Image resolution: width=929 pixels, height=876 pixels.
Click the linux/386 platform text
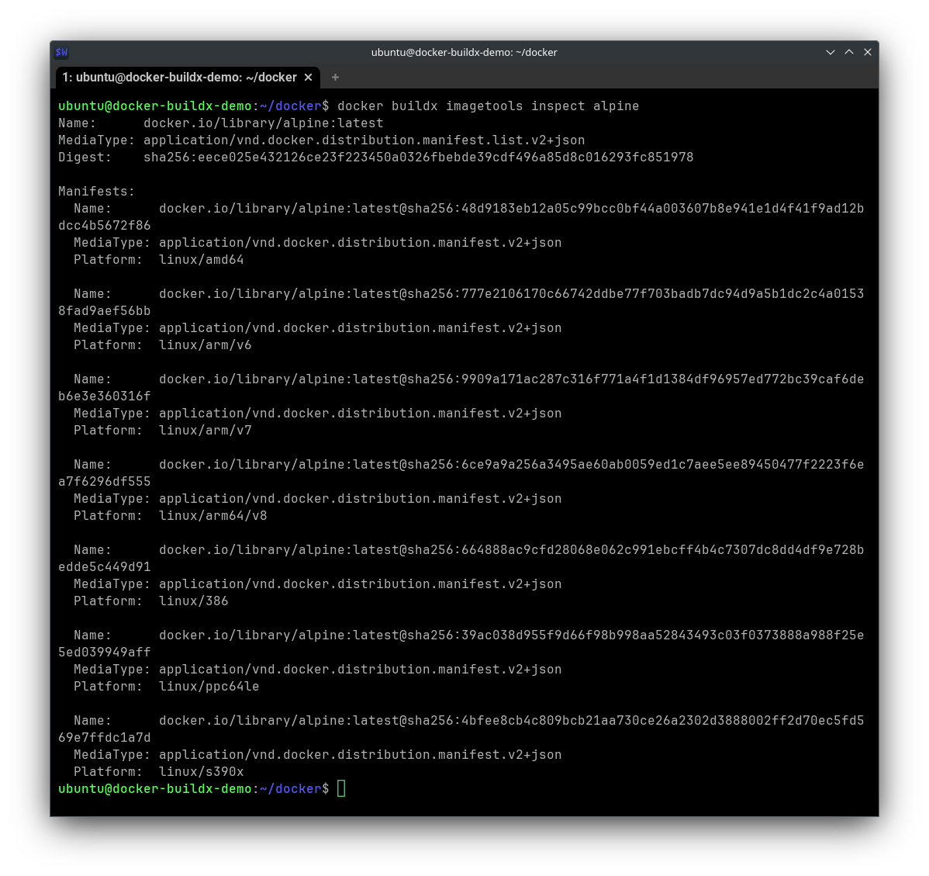pyautogui.click(x=193, y=601)
